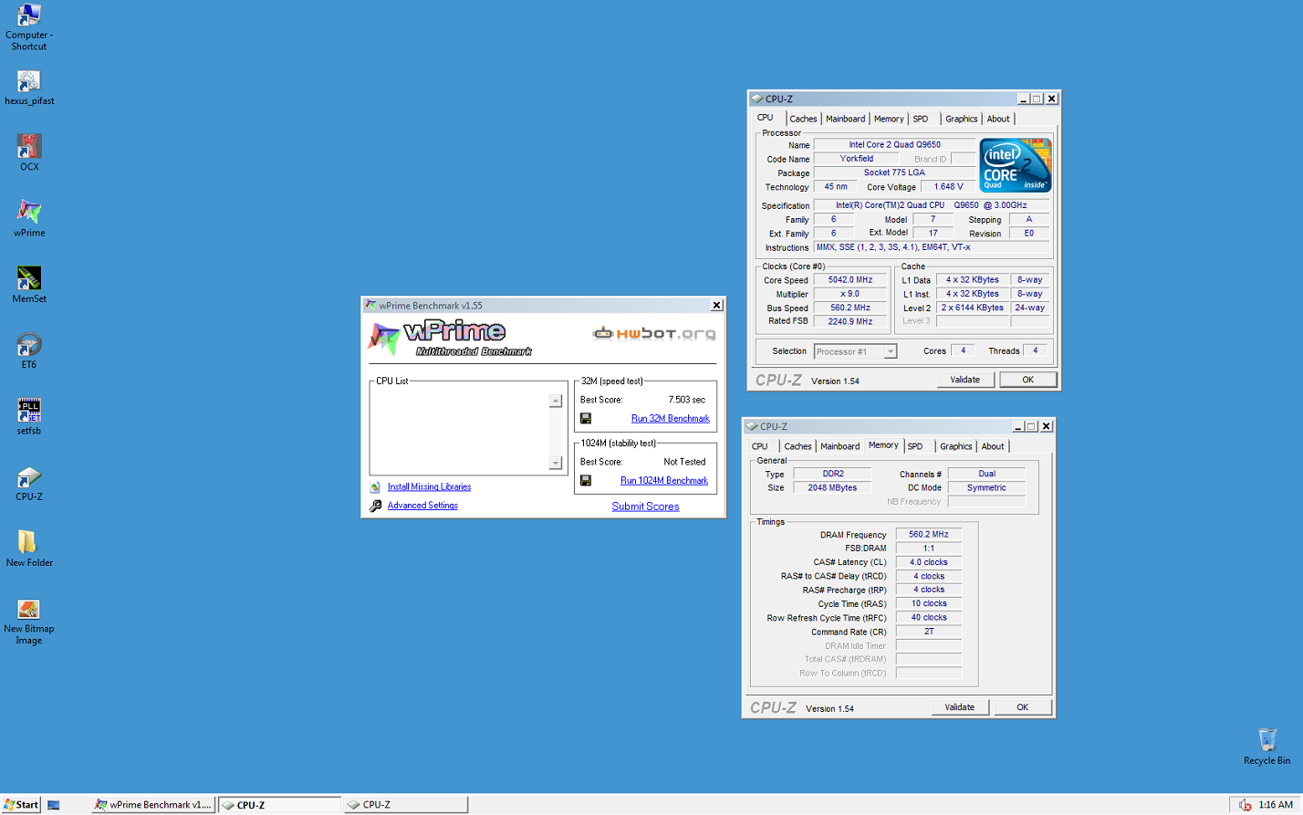The width and height of the screenshot is (1303, 815).
Task: Click the Size 2048 MBytes value
Action: 832,487
